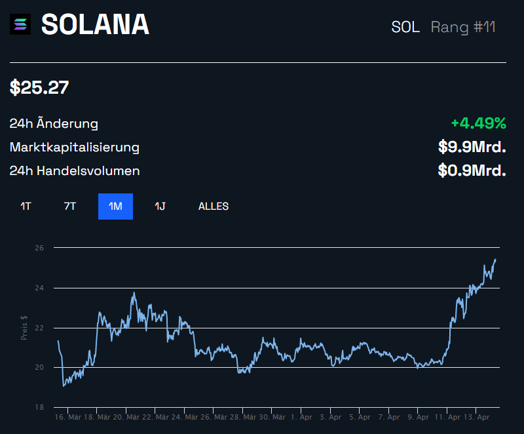Switch to the 7T timeframe

(x=69, y=206)
